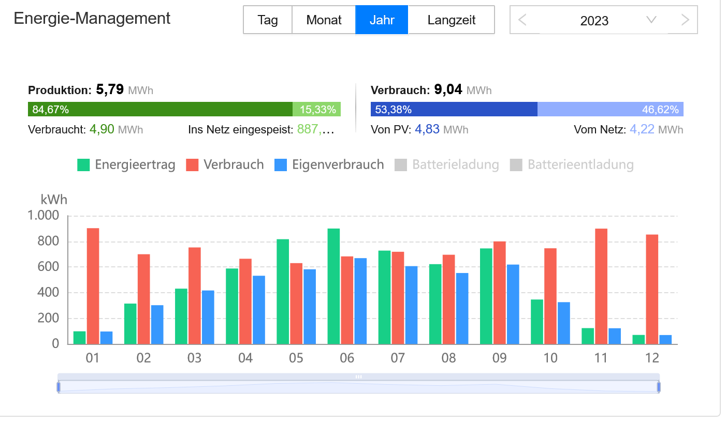Select the Jahr view tab
This screenshot has height=423, width=726.
382,20
